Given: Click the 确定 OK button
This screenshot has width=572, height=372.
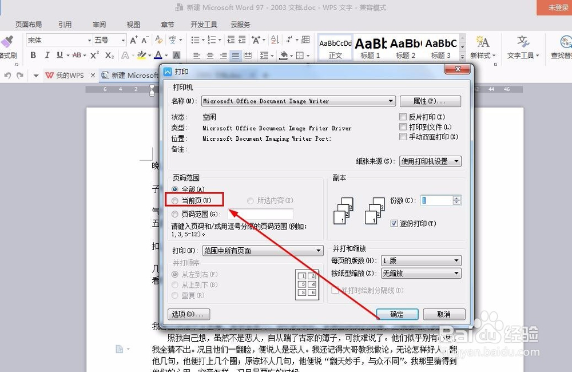Looking at the screenshot, I should click(398, 314).
